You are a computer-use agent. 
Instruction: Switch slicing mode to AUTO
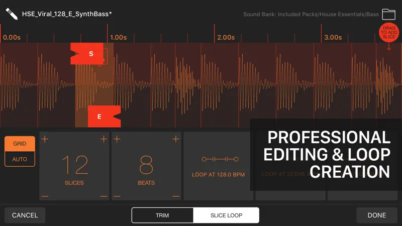[x=20, y=159]
